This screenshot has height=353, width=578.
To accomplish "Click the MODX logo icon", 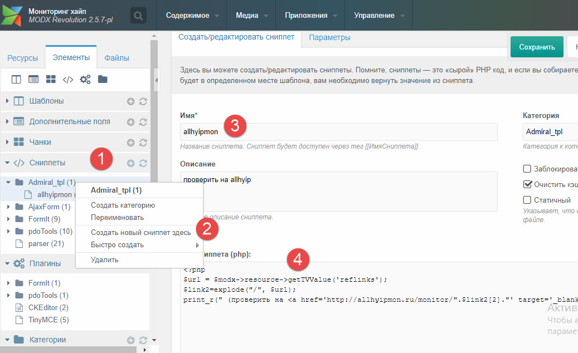I will coord(12,16).
